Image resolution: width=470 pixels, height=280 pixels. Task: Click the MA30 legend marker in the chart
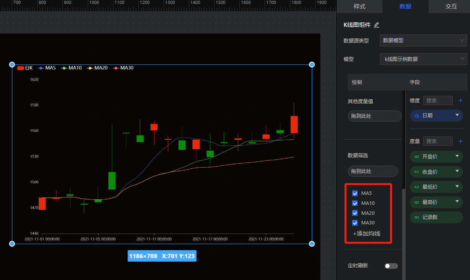pyautogui.click(x=116, y=68)
